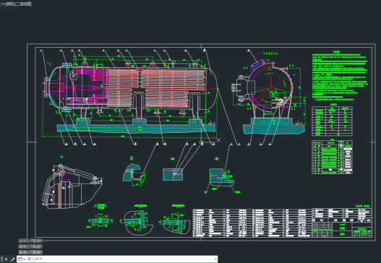The height and width of the screenshot is (263, 381).
Task: Close the command line window
Action: click(6, 259)
